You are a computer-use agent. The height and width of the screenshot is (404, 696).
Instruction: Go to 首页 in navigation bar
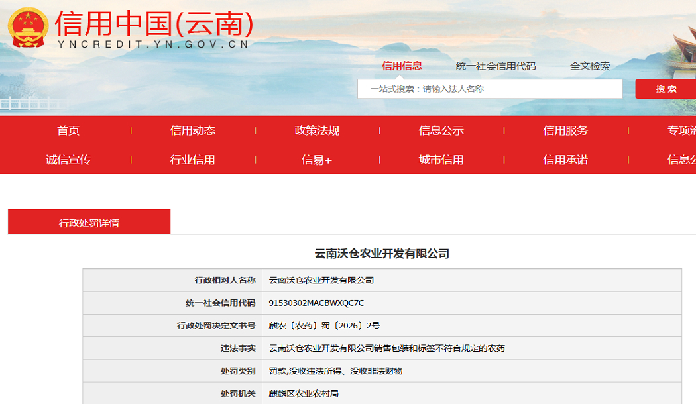[x=68, y=130]
